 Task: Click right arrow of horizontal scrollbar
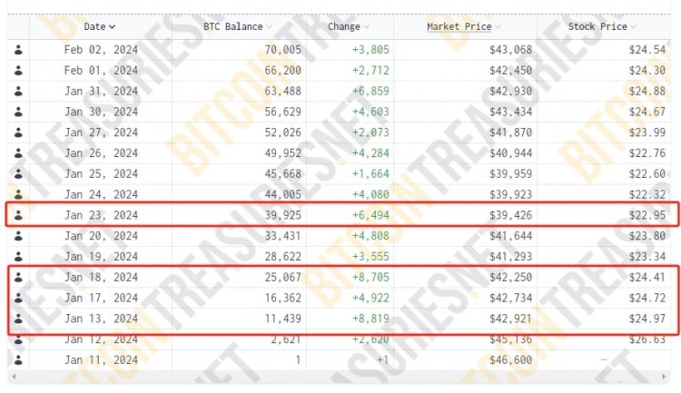664,377
